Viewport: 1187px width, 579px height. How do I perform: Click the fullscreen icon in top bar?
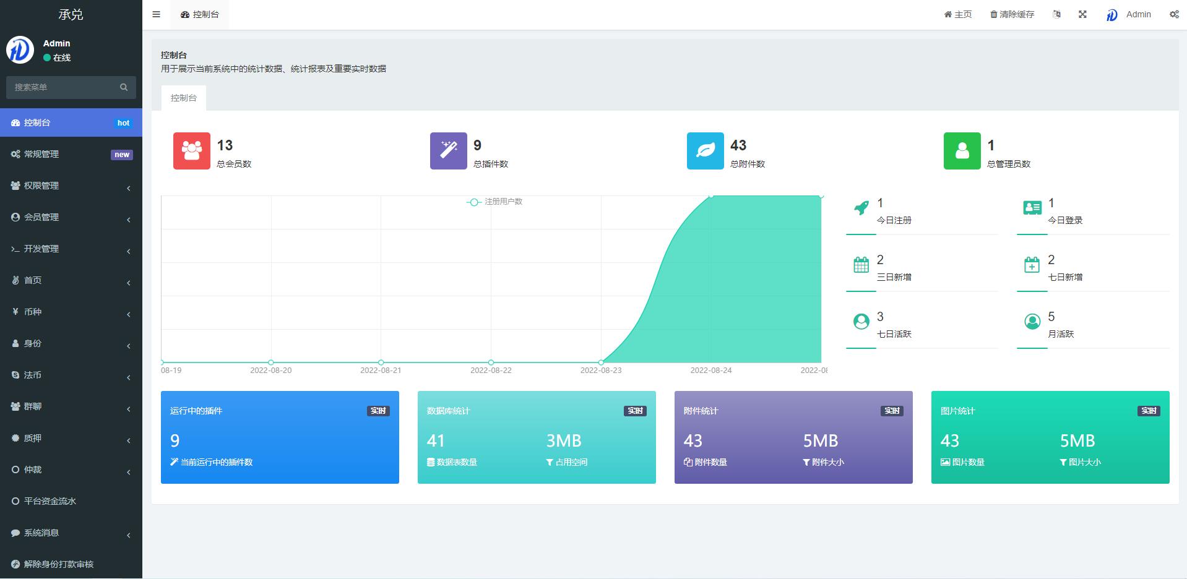point(1082,14)
